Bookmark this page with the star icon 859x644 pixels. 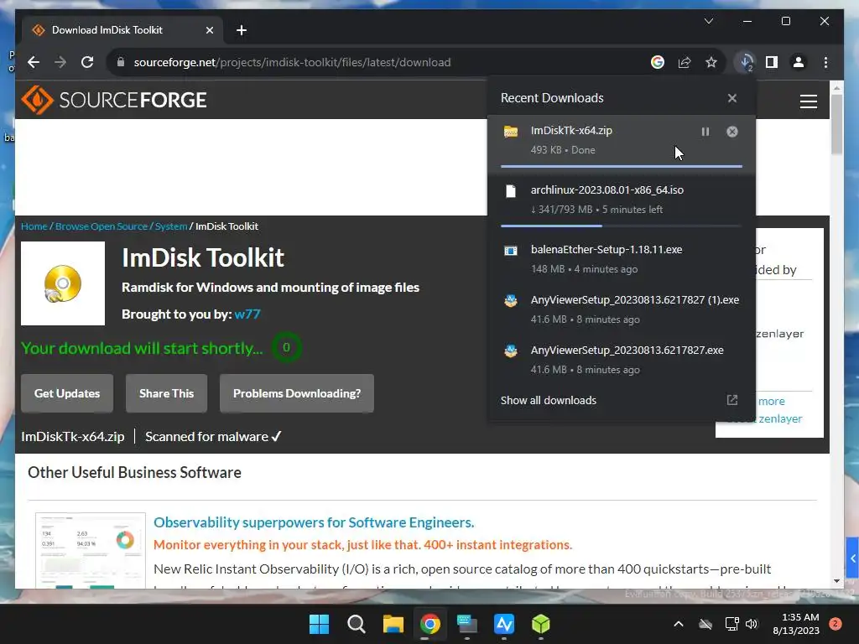coord(711,62)
